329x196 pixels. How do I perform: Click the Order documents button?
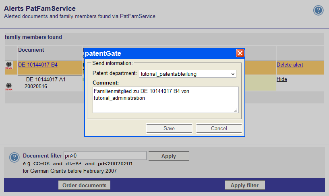tap(84, 185)
